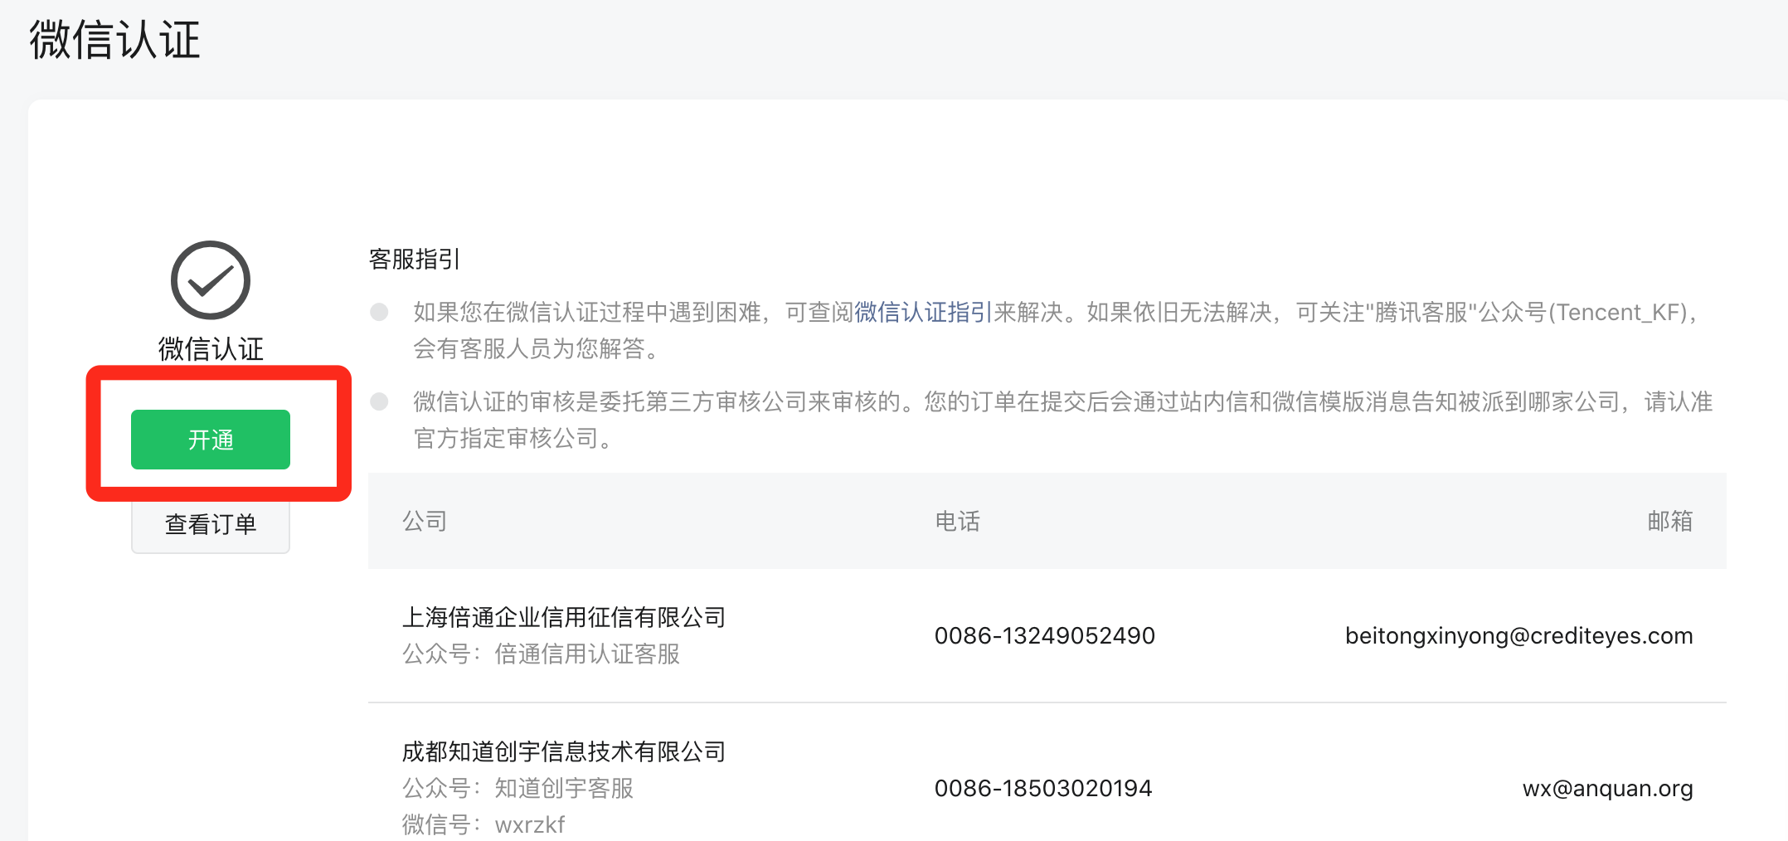Click the paragraph about 第三方审核公司
This screenshot has height=841, width=1788.
(1063, 420)
